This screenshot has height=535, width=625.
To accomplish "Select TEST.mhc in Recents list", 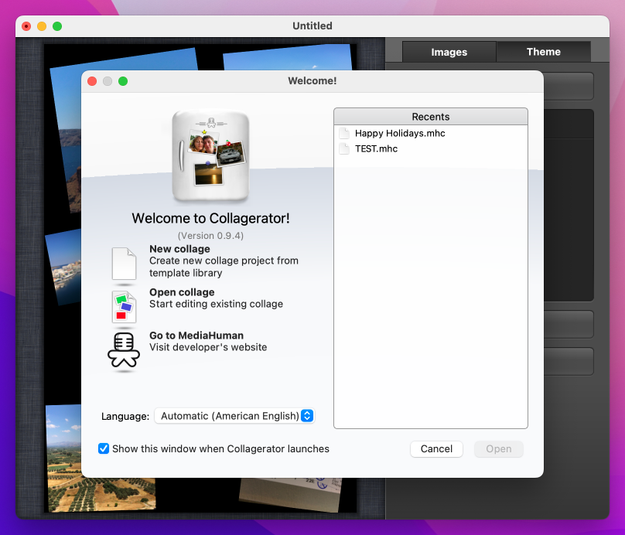I will pyautogui.click(x=431, y=148).
